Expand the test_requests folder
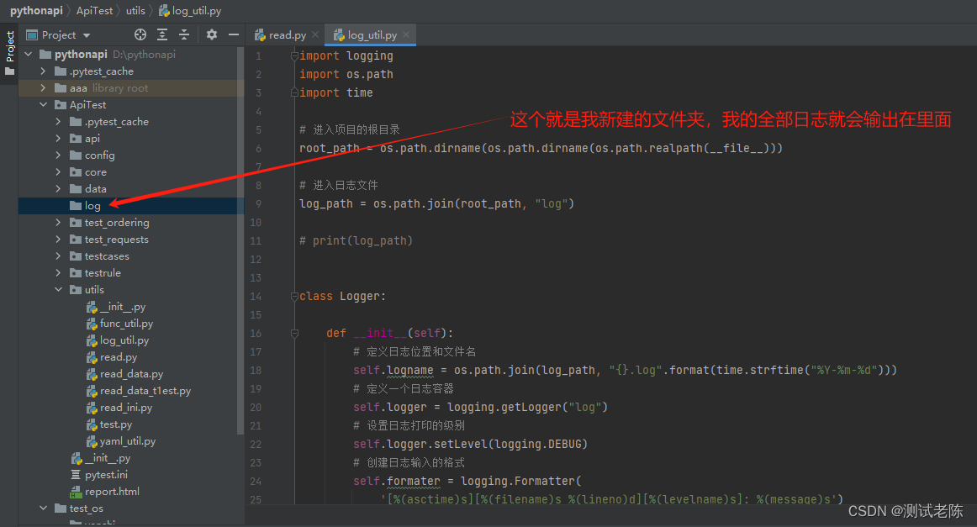Viewport: 977px width, 527px height. click(x=59, y=240)
